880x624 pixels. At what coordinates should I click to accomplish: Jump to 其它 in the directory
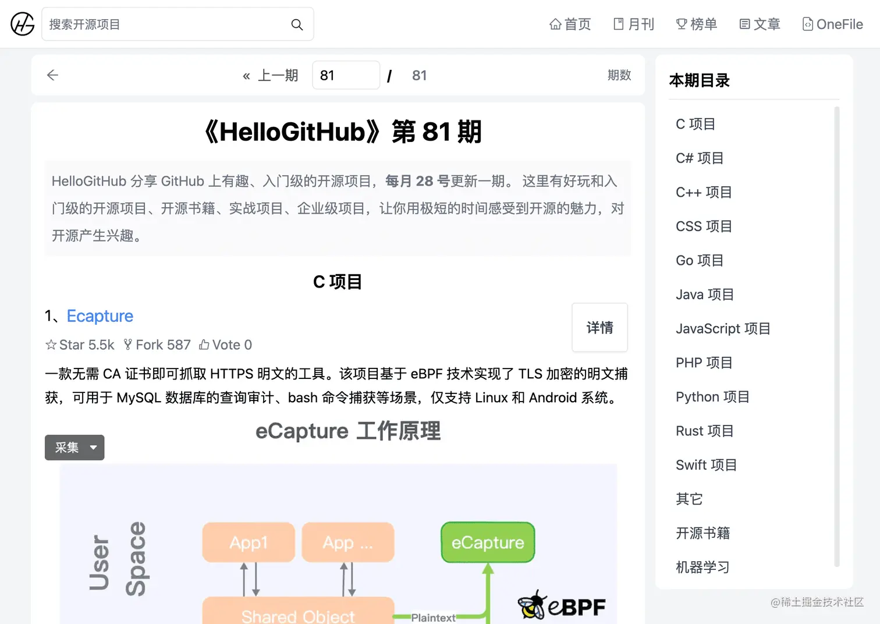[689, 499]
